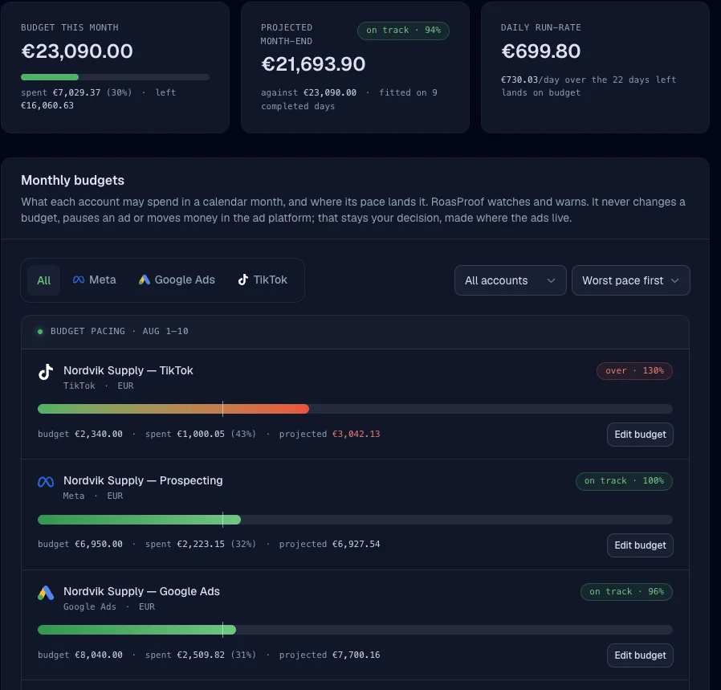
Task: Click the Prospecting account pacing bar
Action: point(355,520)
